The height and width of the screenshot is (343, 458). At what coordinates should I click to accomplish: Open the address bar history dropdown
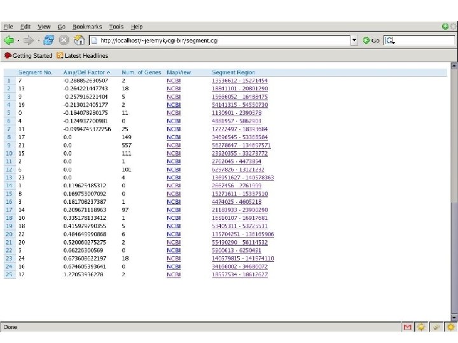pos(354,40)
